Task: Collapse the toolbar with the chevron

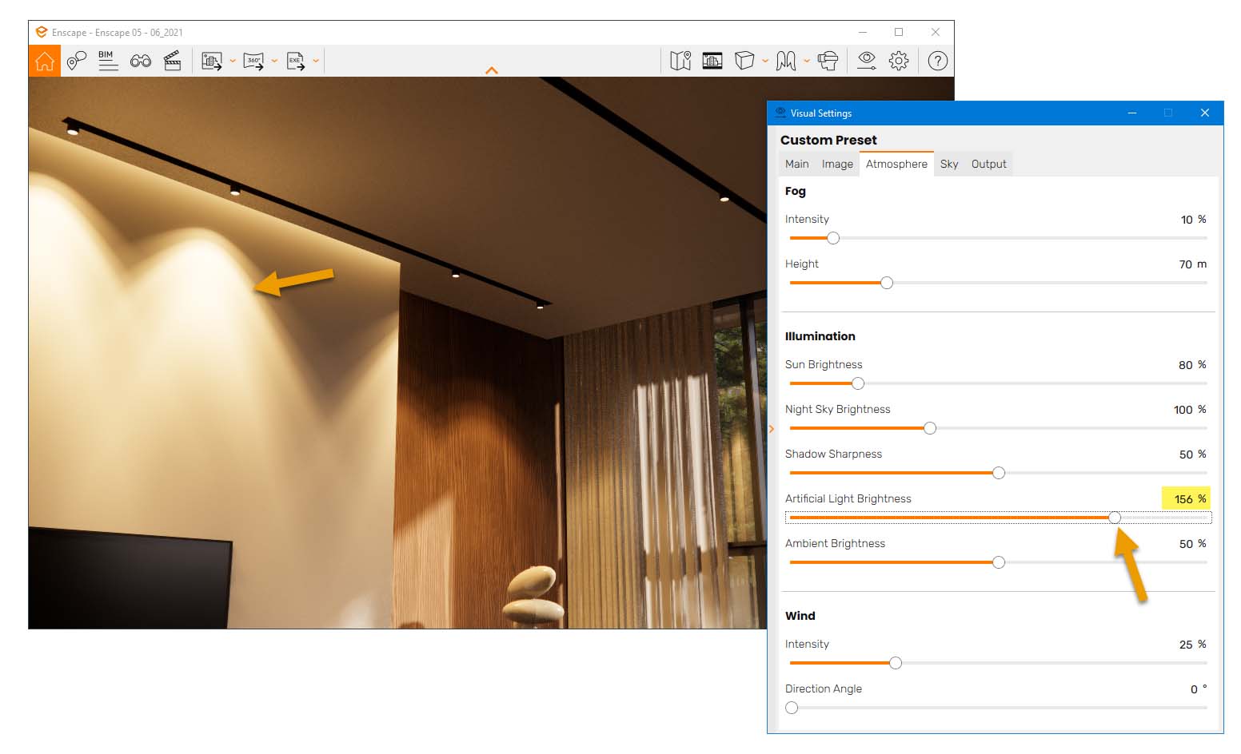Action: tap(492, 71)
